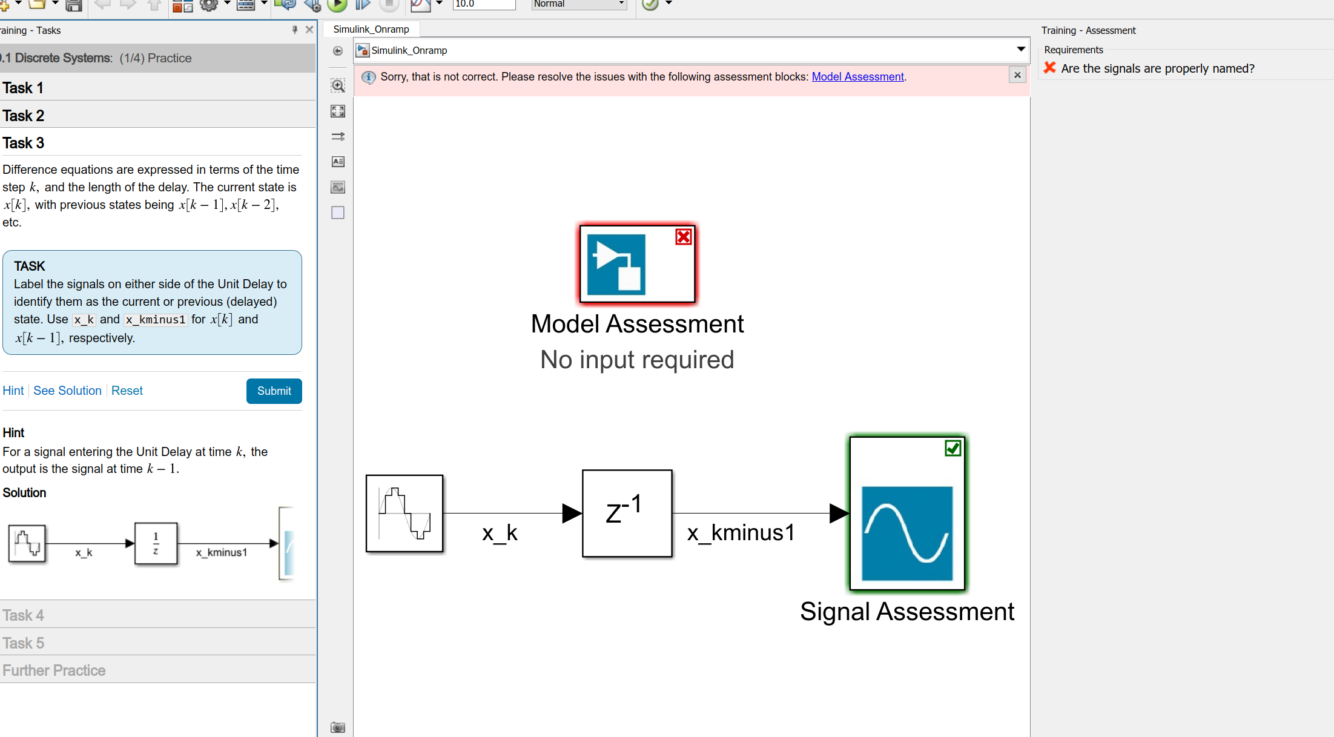Click the Zoom tool in palette
1334x737 pixels.
coord(338,85)
